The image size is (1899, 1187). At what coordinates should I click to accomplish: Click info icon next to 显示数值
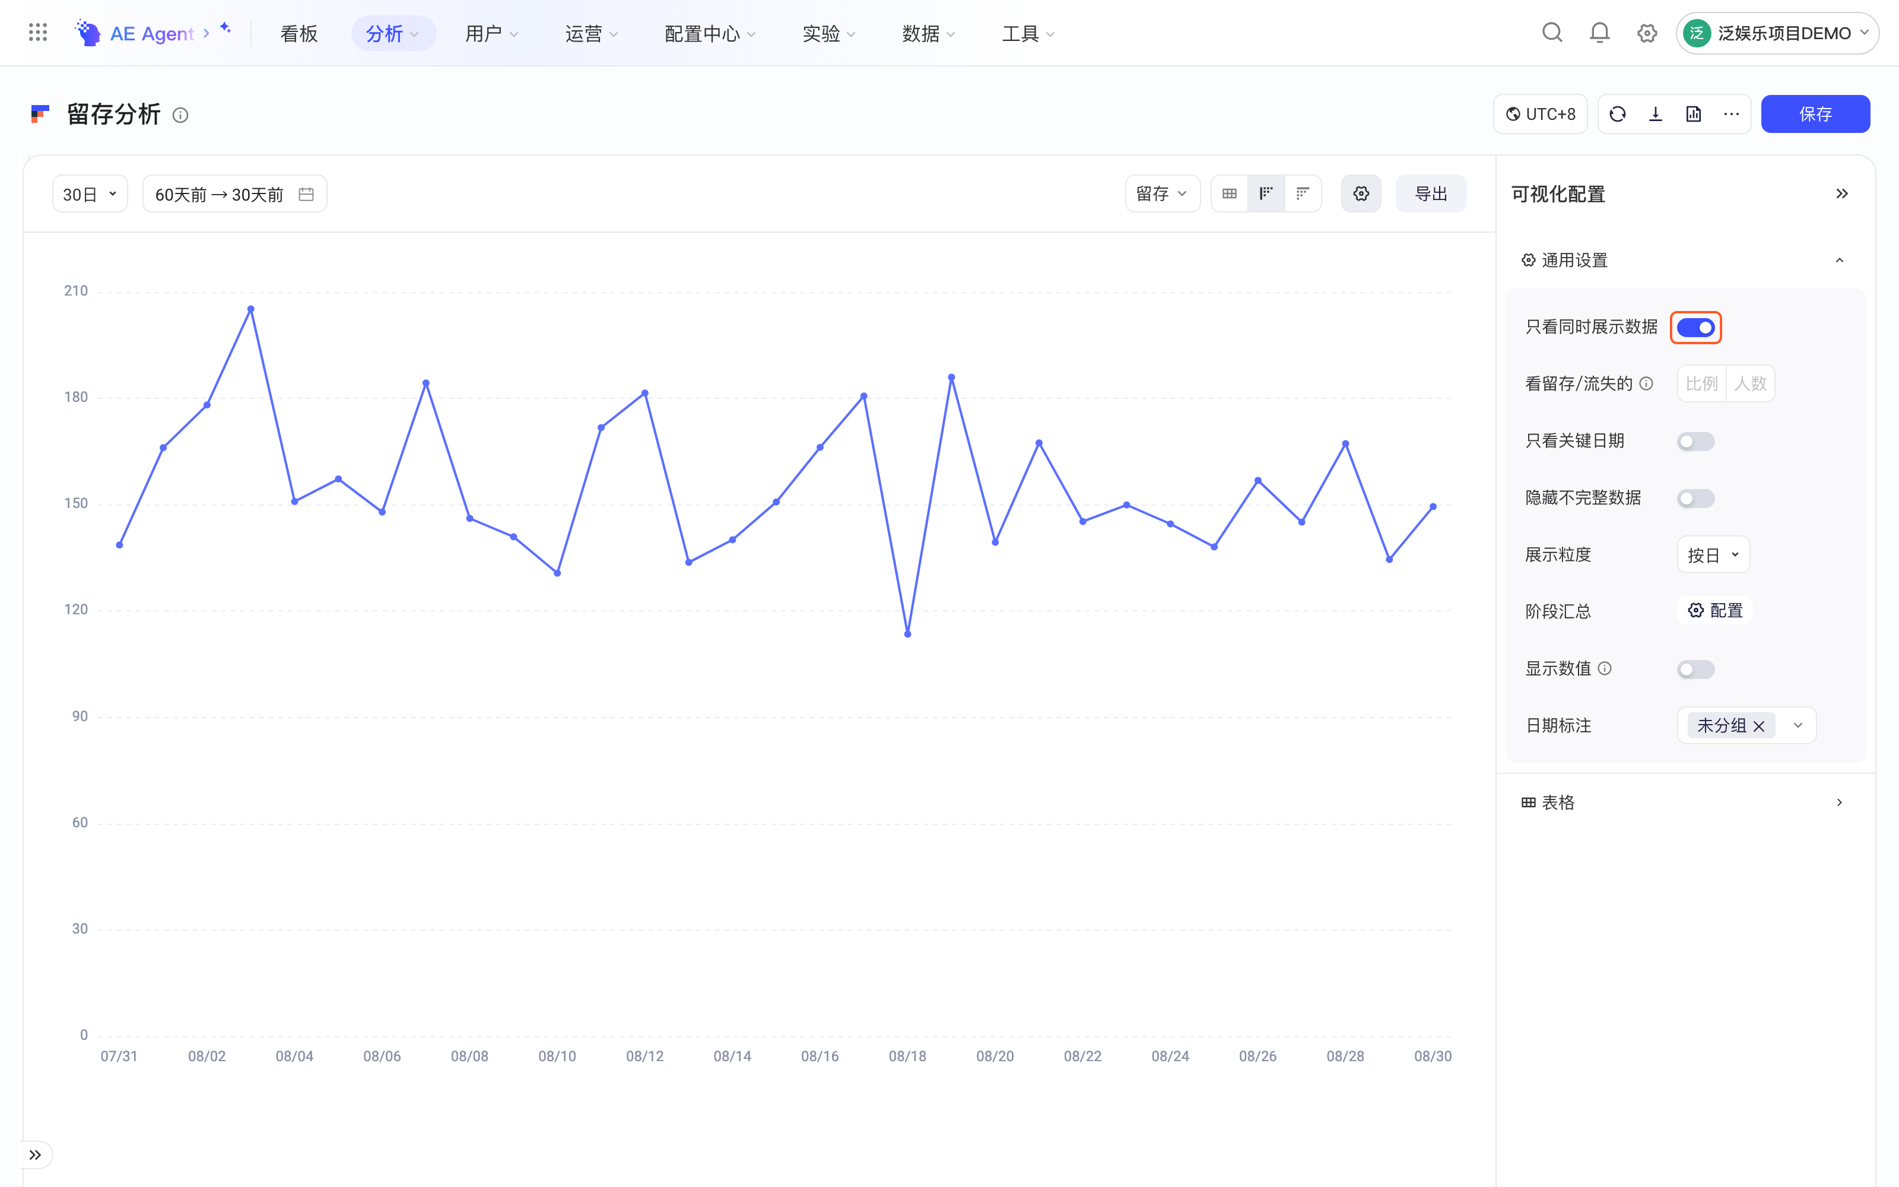[1605, 669]
